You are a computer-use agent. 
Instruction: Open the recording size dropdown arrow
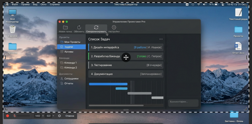coord(53,116)
